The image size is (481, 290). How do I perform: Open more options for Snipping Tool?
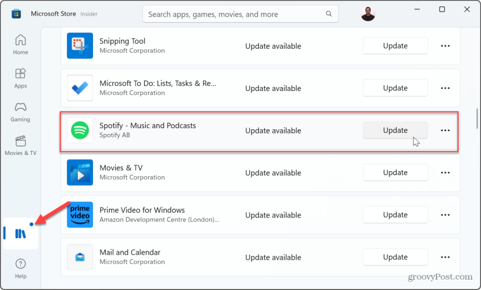coord(445,46)
